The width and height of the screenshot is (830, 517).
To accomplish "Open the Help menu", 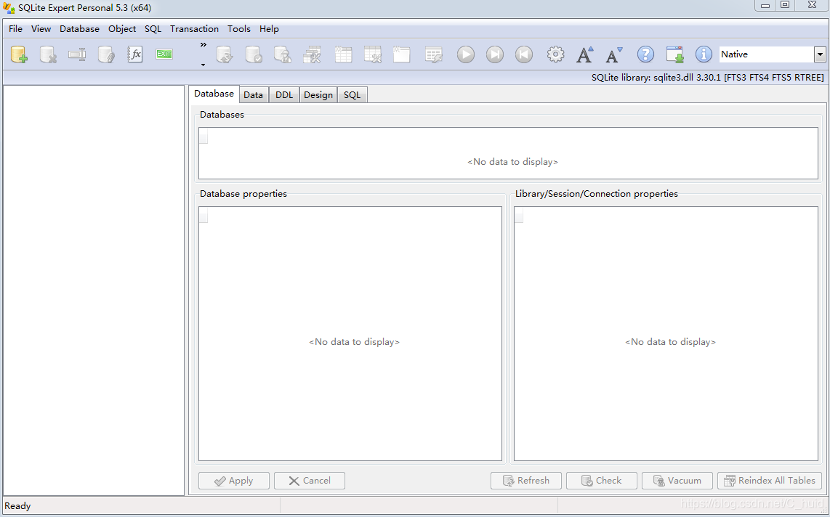I will [x=269, y=29].
